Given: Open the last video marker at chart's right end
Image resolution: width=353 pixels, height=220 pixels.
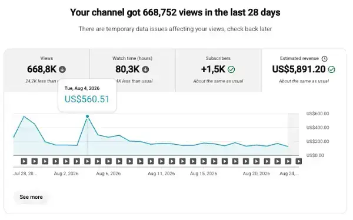Looking at the screenshot, I should click(x=298, y=161).
